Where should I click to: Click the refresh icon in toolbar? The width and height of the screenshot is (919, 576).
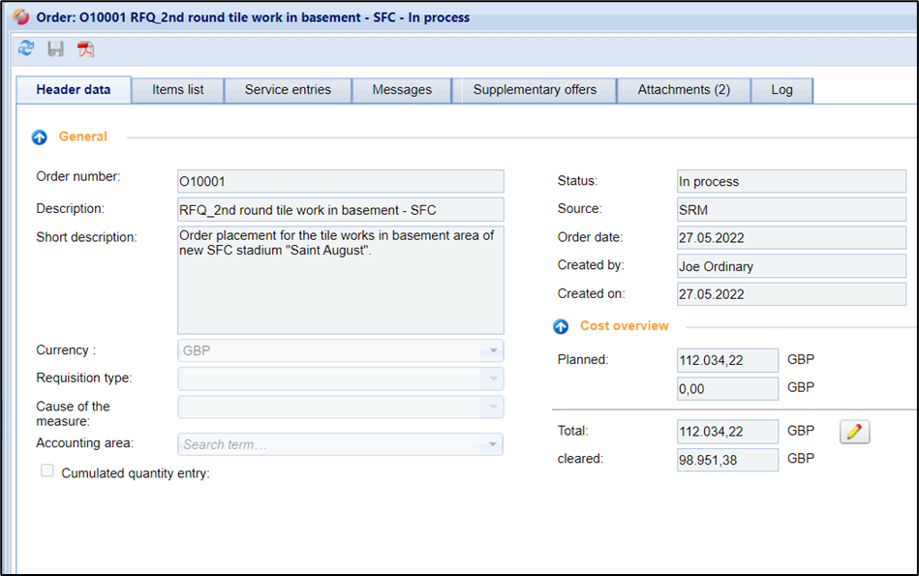point(26,49)
